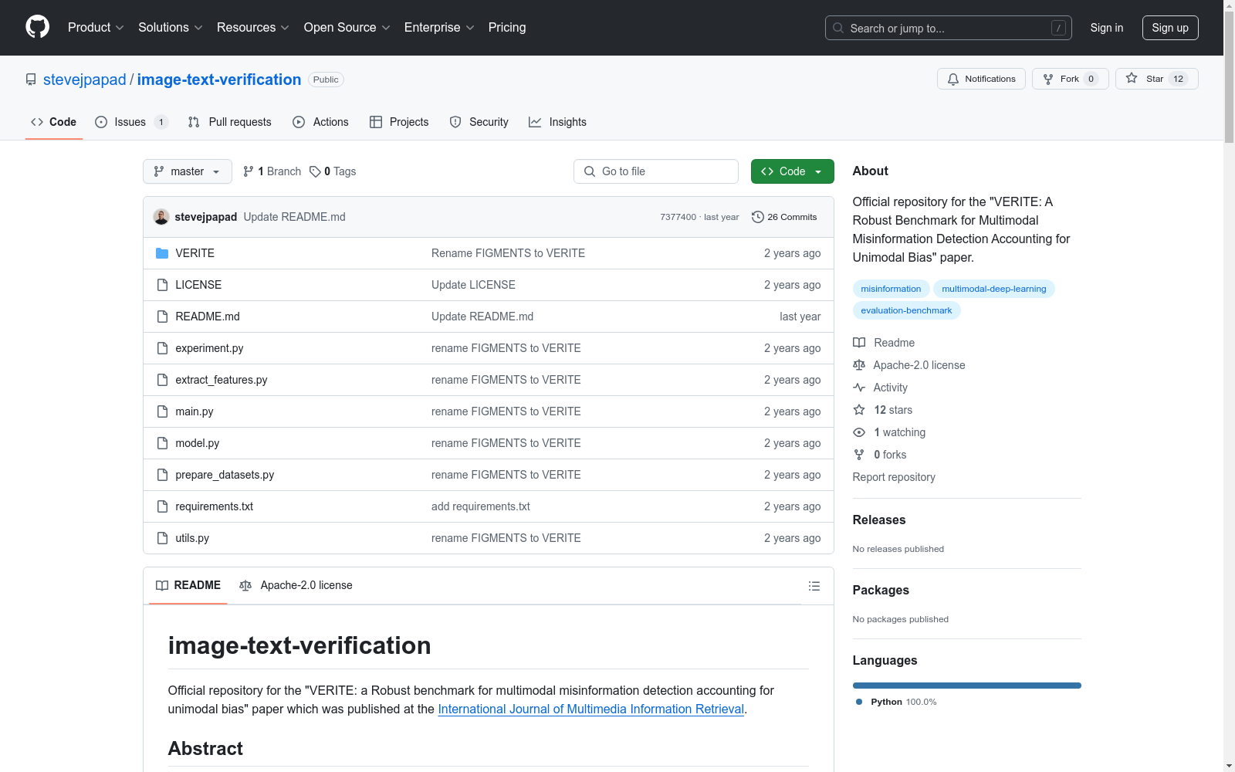Switch to the Projects tab

pos(399,122)
